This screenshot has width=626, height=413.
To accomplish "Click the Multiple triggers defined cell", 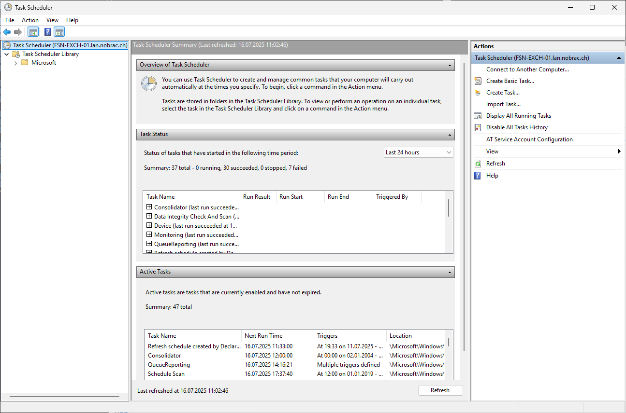I will pos(349,365).
